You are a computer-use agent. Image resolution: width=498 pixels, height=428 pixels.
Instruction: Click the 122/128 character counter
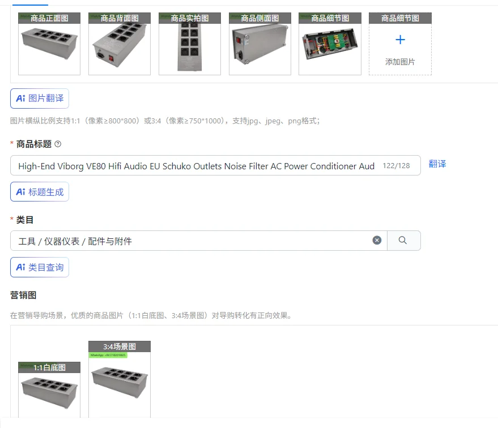pyautogui.click(x=396, y=166)
